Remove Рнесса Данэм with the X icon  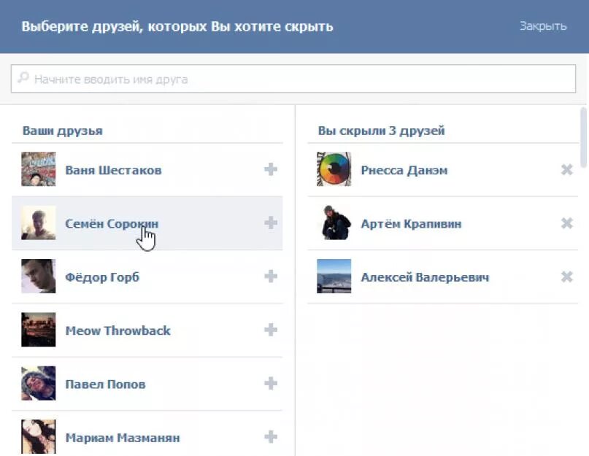click(566, 170)
